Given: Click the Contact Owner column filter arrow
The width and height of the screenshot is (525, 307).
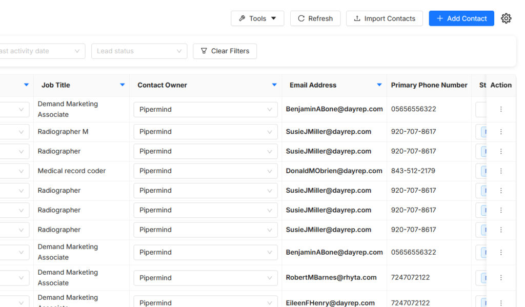Looking at the screenshot, I should point(274,85).
